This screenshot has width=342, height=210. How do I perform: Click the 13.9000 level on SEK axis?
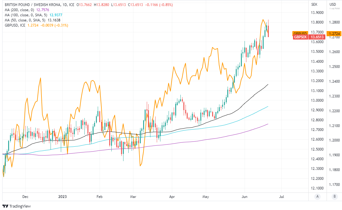pyautogui.click(x=317, y=13)
